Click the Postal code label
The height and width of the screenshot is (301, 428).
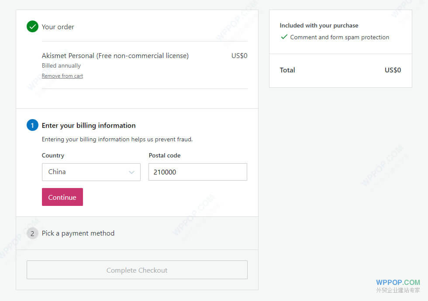click(x=164, y=155)
